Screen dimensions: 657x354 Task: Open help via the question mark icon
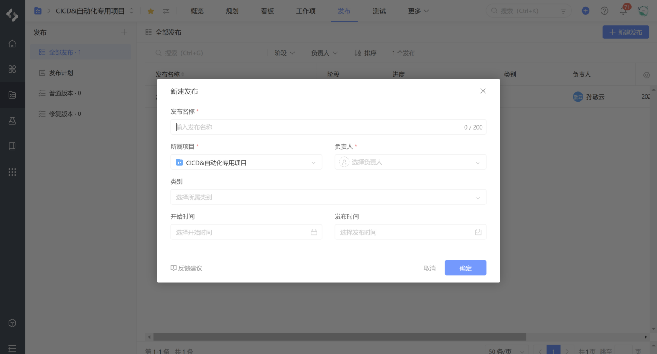tap(604, 11)
